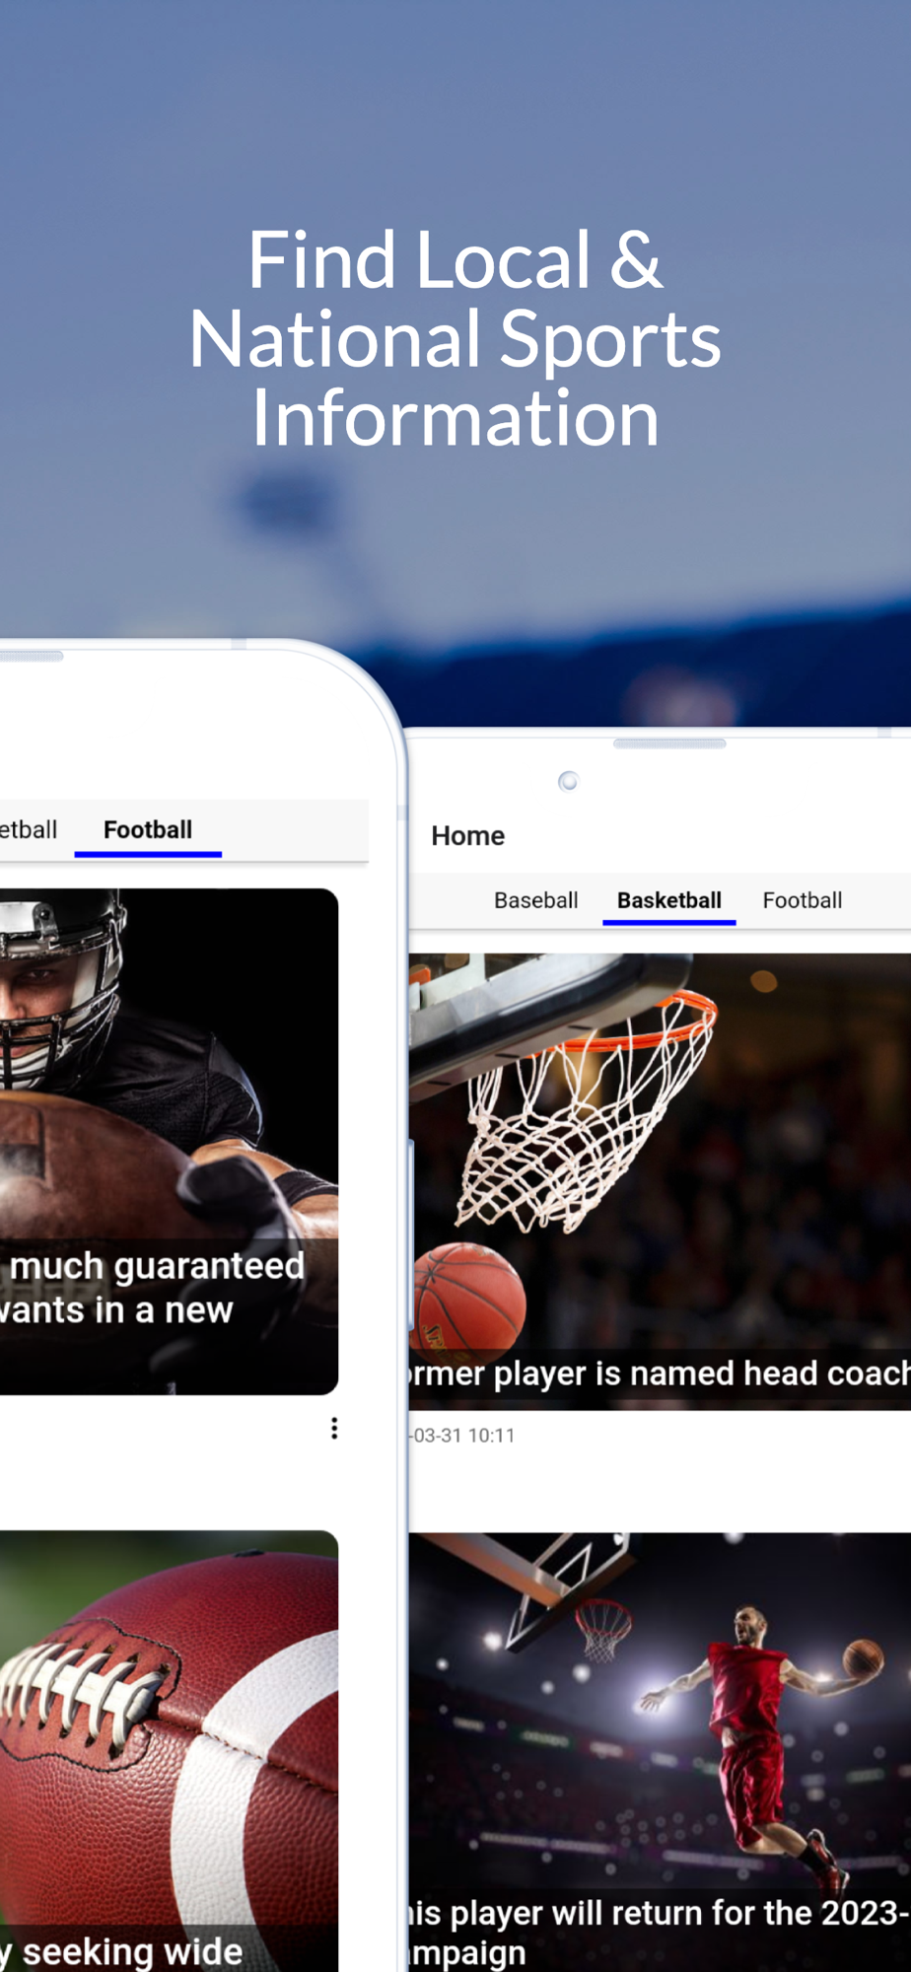The width and height of the screenshot is (911, 1972).
Task: Tap the headline 'much guaranteed wants in a new'
Action: [x=153, y=1288]
